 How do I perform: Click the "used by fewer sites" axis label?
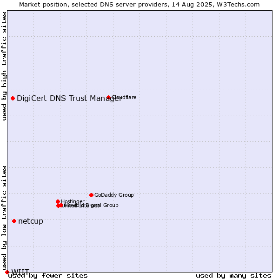tap(48, 276)
